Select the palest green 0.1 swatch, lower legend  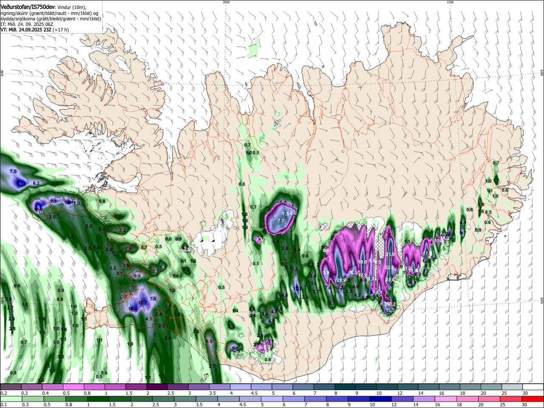pos(11,399)
